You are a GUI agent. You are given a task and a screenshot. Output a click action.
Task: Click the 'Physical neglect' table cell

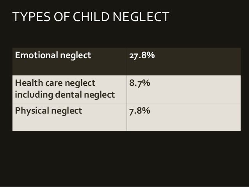[48, 111]
